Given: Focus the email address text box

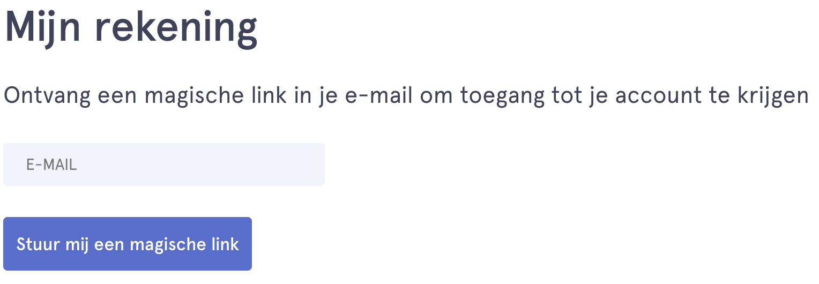Looking at the screenshot, I should [x=164, y=165].
